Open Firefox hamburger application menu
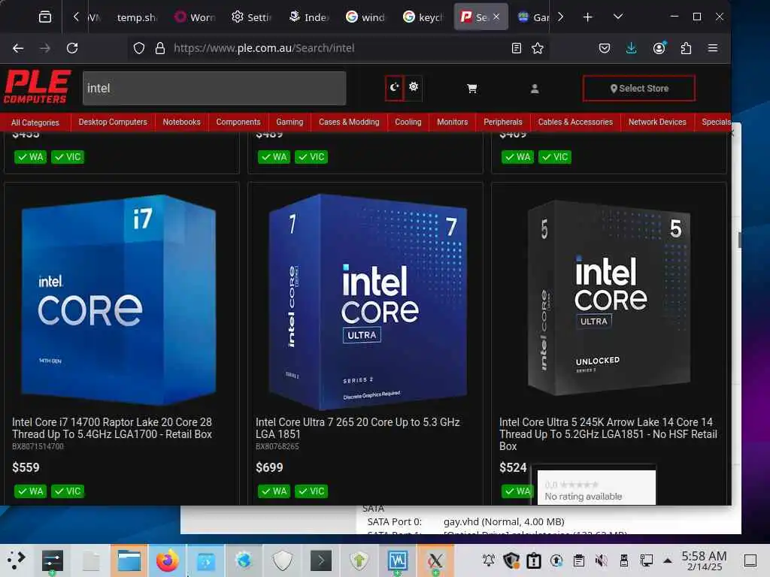This screenshot has width=770, height=577. tap(713, 48)
